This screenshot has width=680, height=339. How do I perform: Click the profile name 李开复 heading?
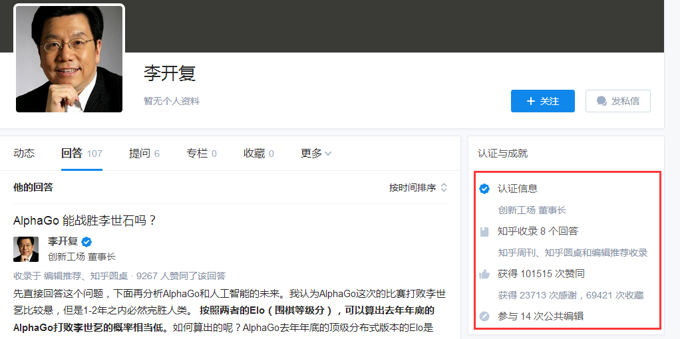click(170, 73)
